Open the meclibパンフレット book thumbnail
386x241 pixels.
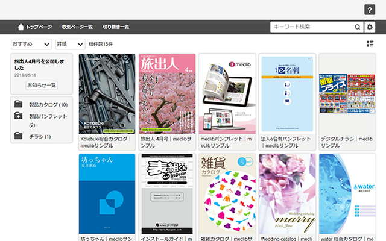(227, 93)
